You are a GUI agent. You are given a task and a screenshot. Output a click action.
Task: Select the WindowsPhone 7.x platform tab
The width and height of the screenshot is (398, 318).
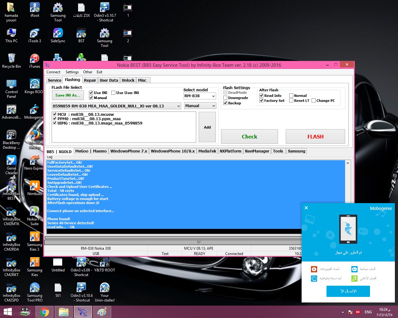click(129, 151)
